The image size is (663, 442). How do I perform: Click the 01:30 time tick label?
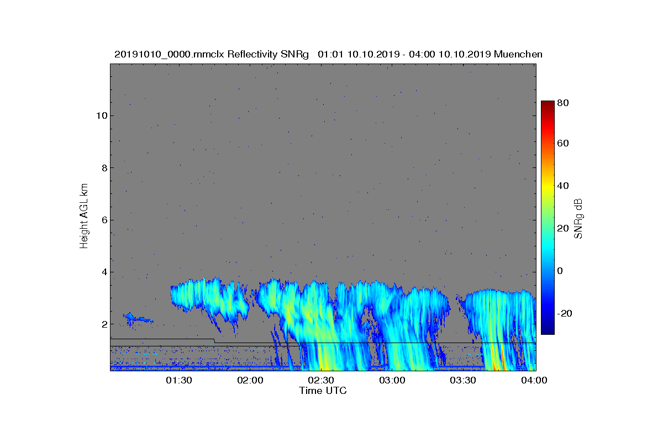click(x=178, y=380)
